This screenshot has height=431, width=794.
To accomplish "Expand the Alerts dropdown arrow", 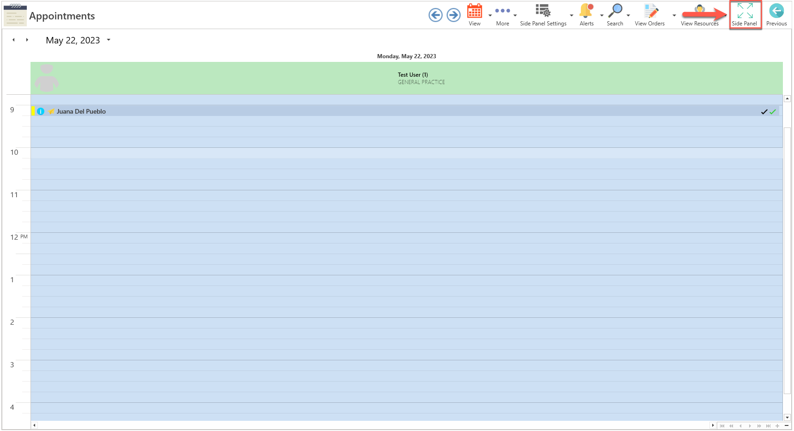I will pyautogui.click(x=602, y=15).
